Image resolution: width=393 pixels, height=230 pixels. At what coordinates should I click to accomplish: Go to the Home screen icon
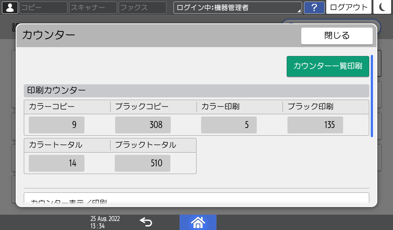click(198, 222)
